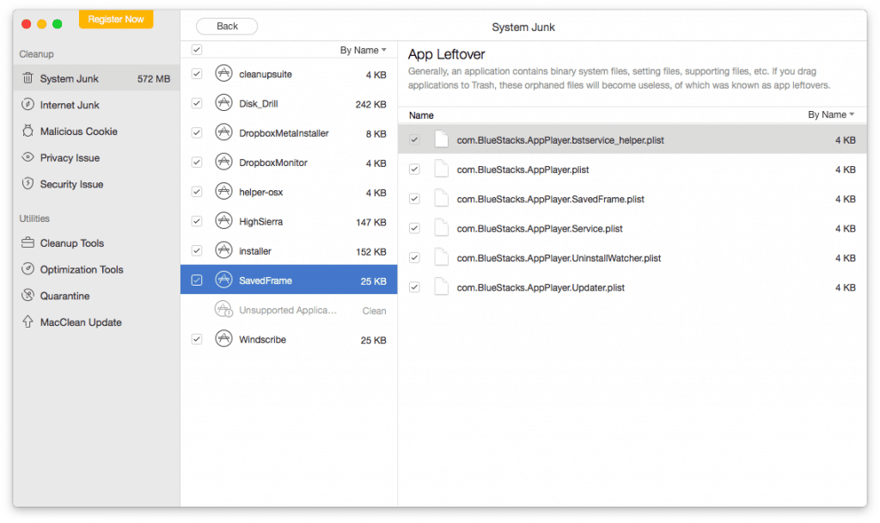
Task: Click the com.BlueStacks.AppPlayer.Updater.plist file name
Action: coord(541,287)
